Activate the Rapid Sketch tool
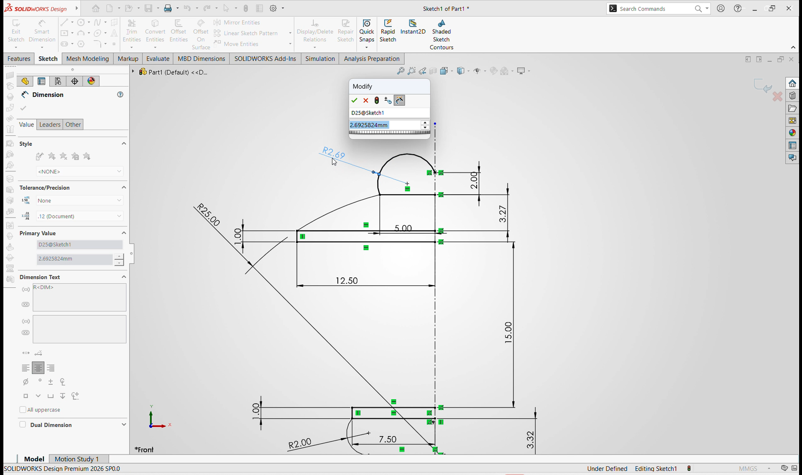802x475 pixels. [388, 31]
